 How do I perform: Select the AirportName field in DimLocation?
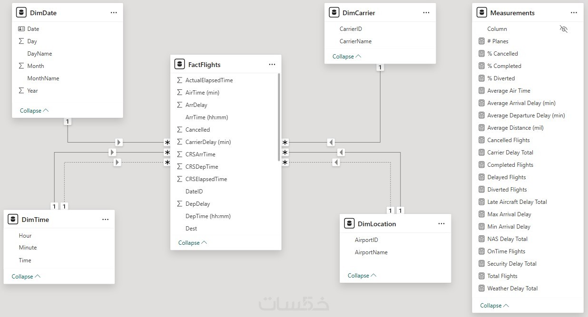point(371,252)
